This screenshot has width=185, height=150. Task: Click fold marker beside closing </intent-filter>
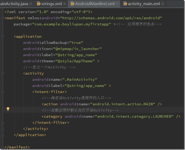2,122
